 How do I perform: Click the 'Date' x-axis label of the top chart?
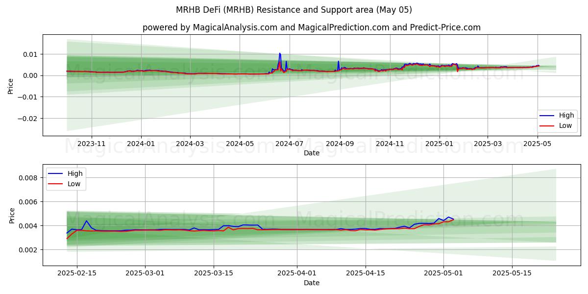pyautogui.click(x=312, y=153)
